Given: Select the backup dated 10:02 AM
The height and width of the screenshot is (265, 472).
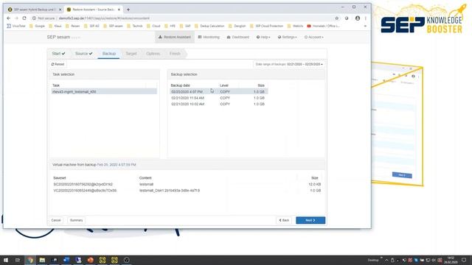Looking at the screenshot, I should [x=218, y=104].
